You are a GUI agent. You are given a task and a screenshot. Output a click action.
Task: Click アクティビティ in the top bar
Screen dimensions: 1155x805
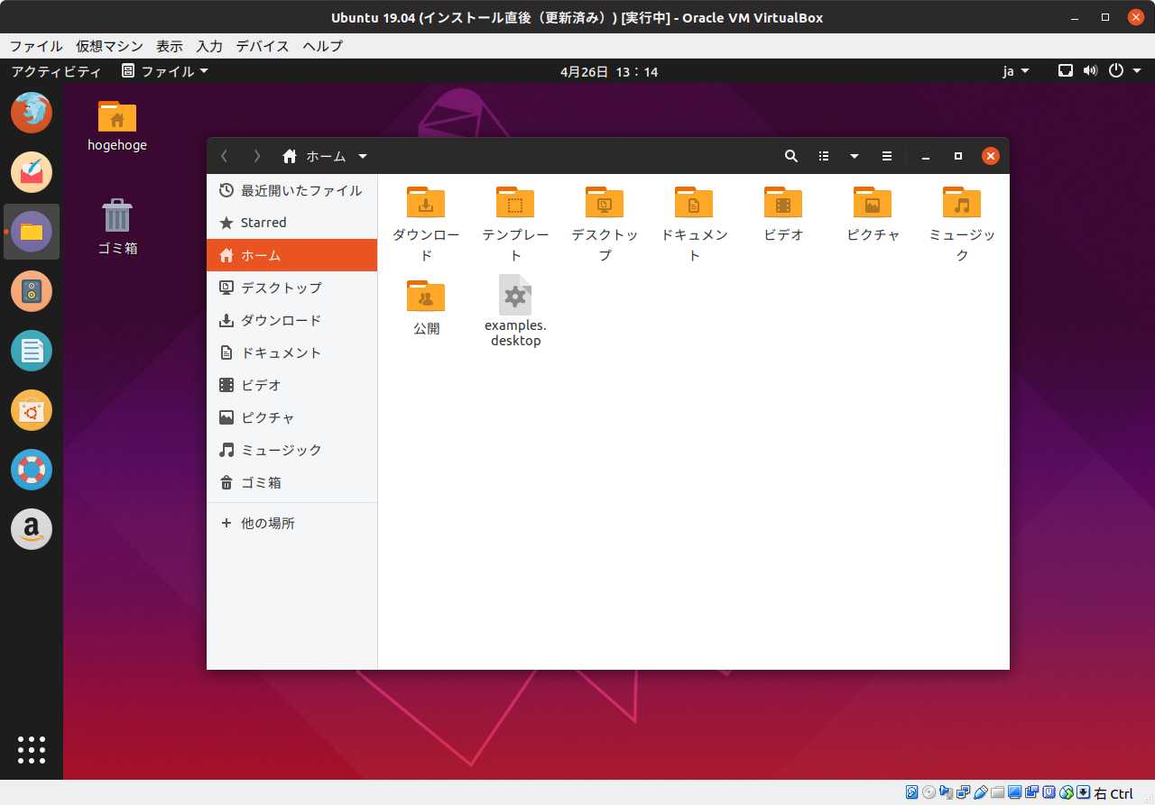point(56,71)
